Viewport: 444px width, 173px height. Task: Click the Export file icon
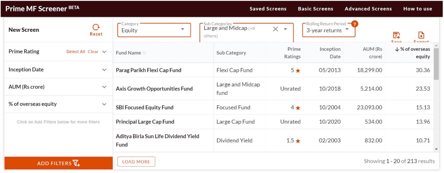(421, 35)
